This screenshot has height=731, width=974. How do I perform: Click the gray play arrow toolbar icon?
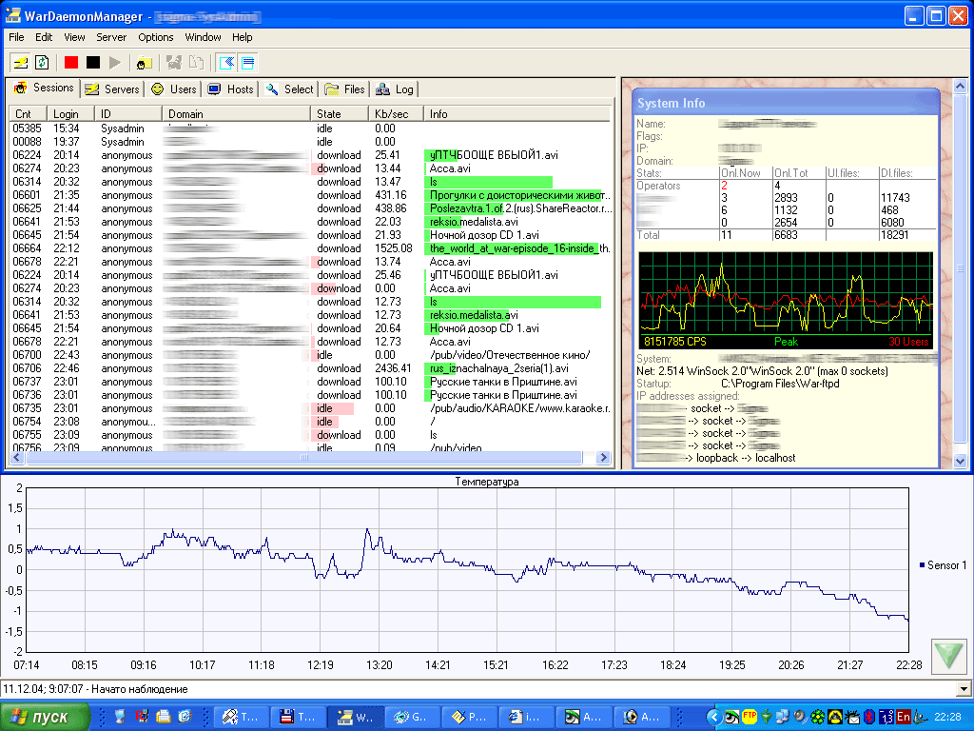point(115,63)
